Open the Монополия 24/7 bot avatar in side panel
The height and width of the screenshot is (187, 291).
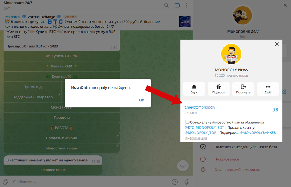(x=243, y=16)
